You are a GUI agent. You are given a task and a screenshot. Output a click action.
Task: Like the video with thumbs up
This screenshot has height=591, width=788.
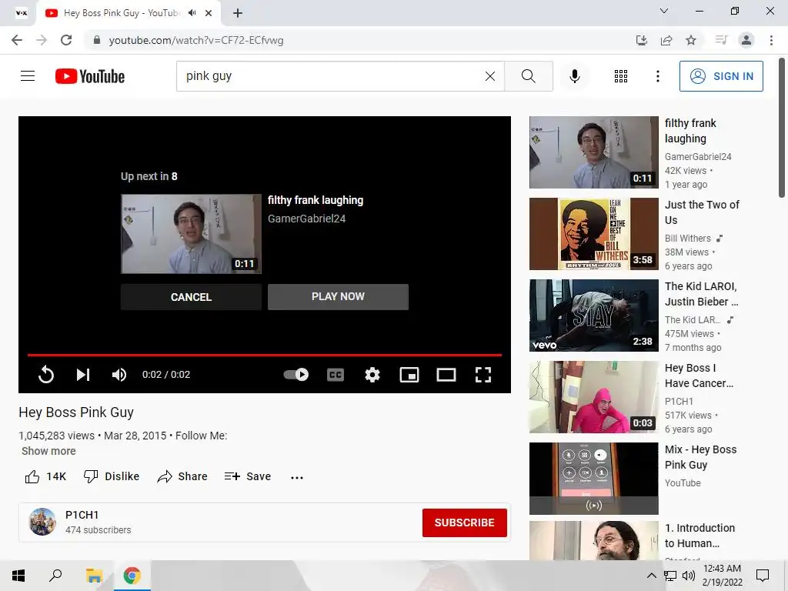[x=45, y=476]
